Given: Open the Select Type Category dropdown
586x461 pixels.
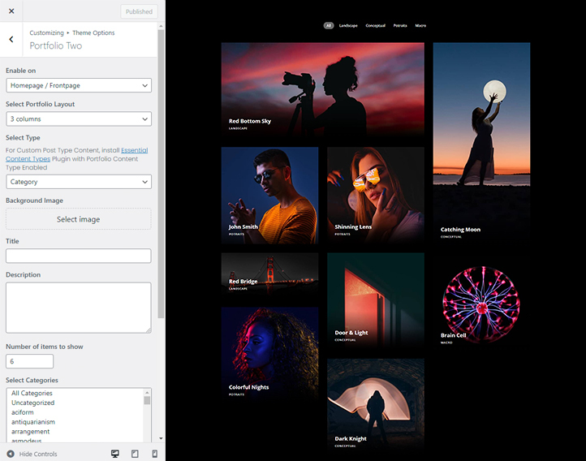Looking at the screenshot, I should 78,182.
